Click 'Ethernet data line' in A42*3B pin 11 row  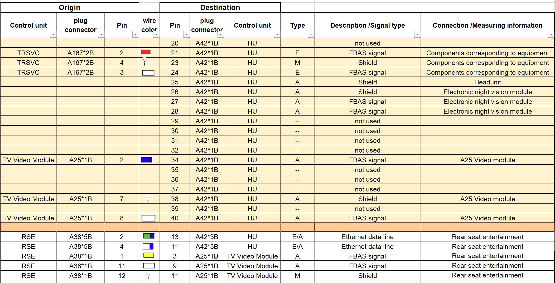(x=368, y=246)
